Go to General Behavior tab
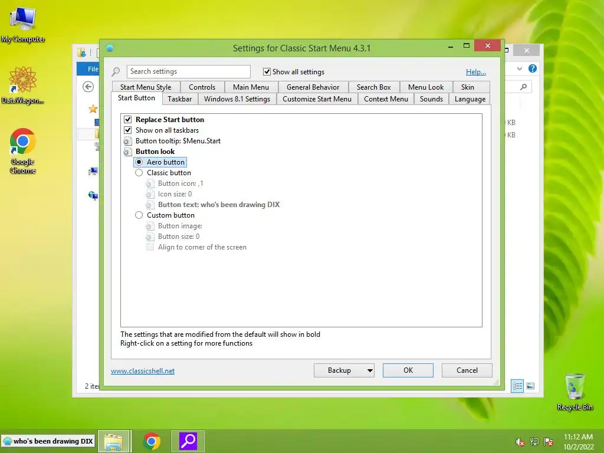 point(313,87)
